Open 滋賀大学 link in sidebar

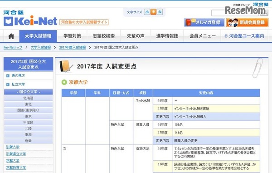pos(13,147)
